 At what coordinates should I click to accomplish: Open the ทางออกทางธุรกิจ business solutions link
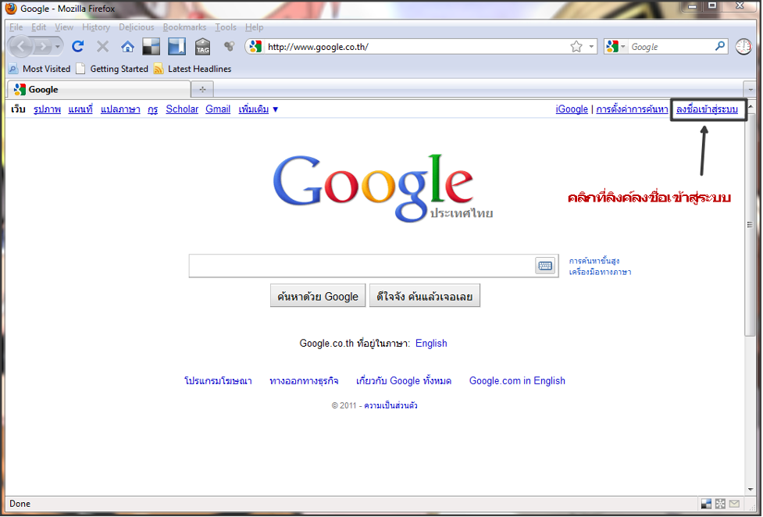(304, 380)
